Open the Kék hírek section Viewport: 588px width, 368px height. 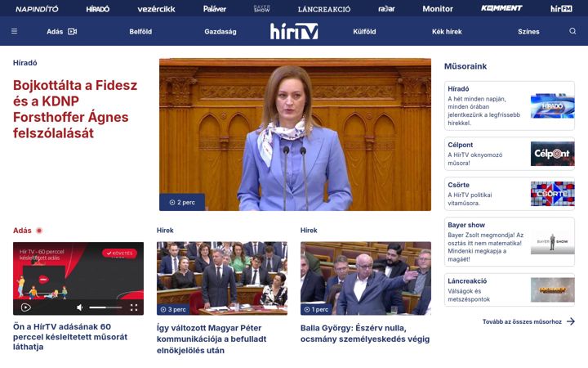447,32
